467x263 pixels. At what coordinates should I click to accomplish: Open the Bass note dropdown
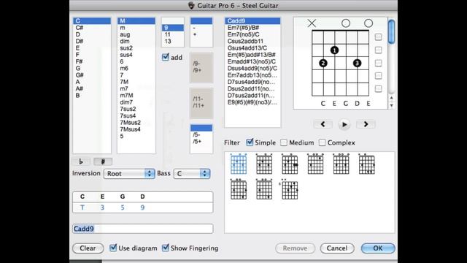pyautogui.click(x=192, y=174)
